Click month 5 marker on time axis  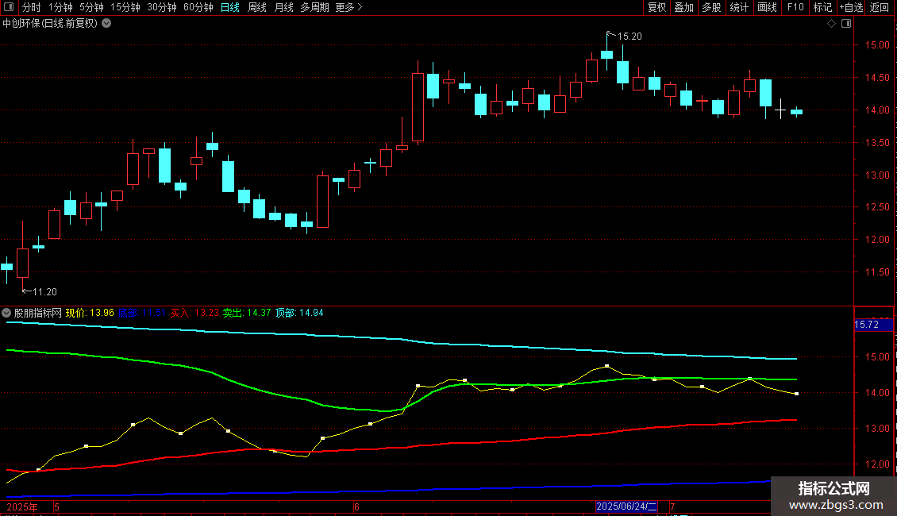[56, 507]
